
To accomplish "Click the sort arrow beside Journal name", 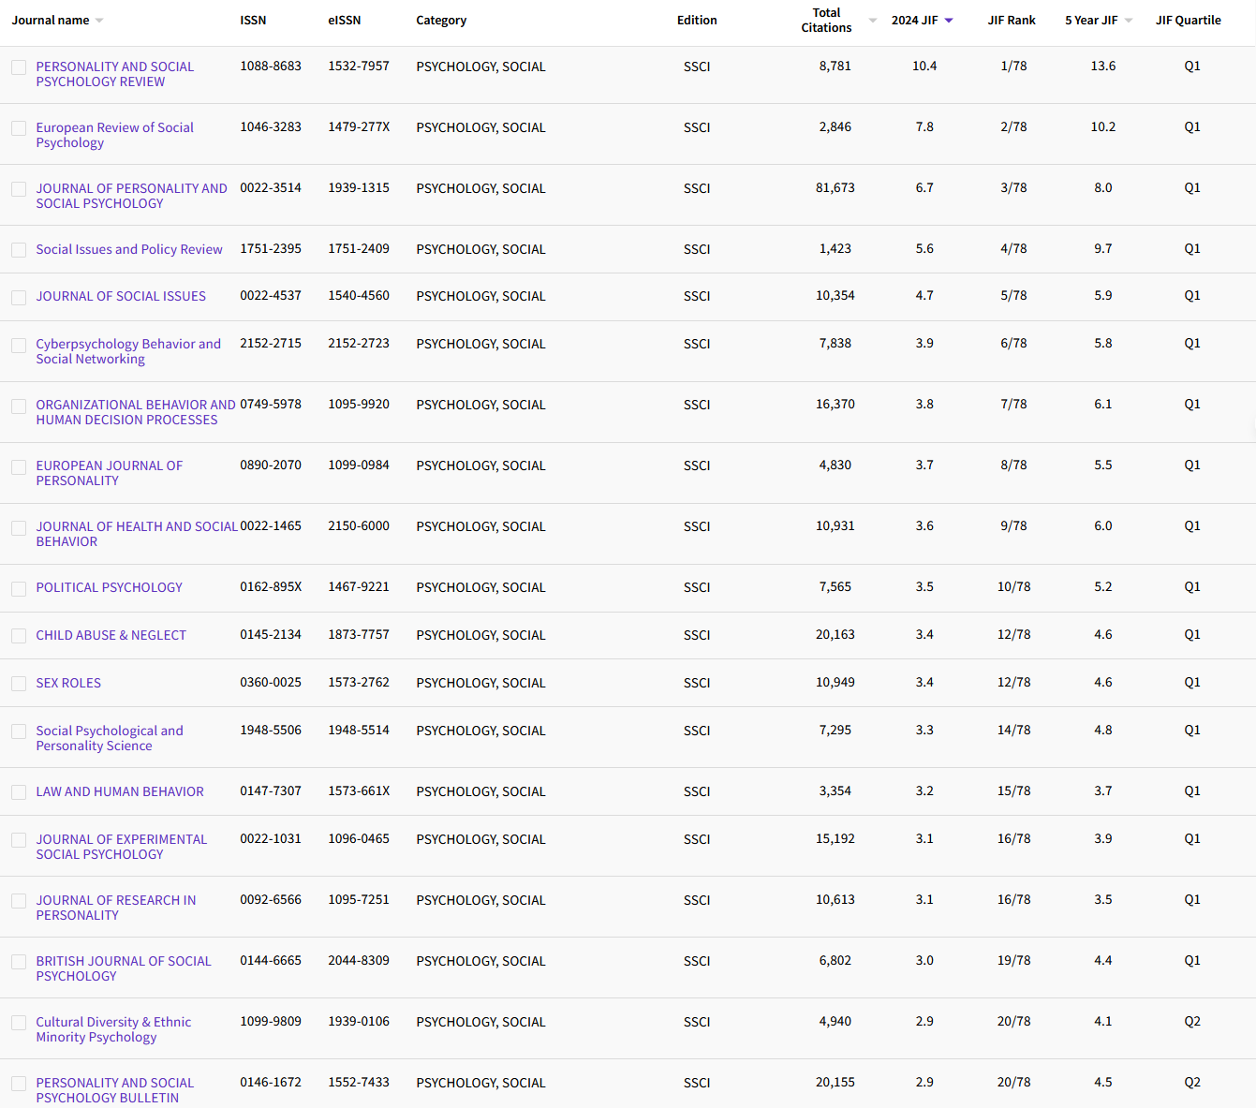I will click(x=99, y=21).
